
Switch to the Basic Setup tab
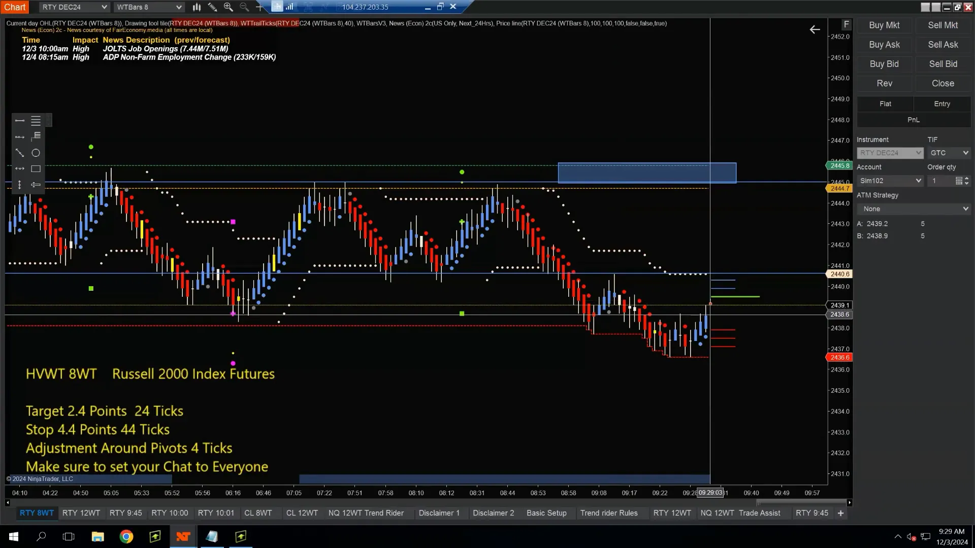[x=546, y=513]
